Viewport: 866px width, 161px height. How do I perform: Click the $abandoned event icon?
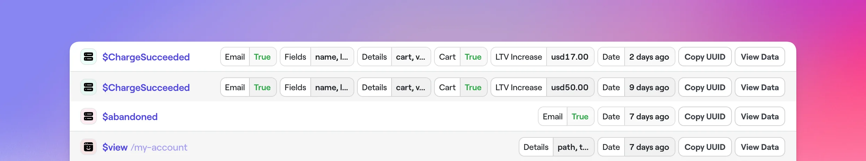[88, 117]
